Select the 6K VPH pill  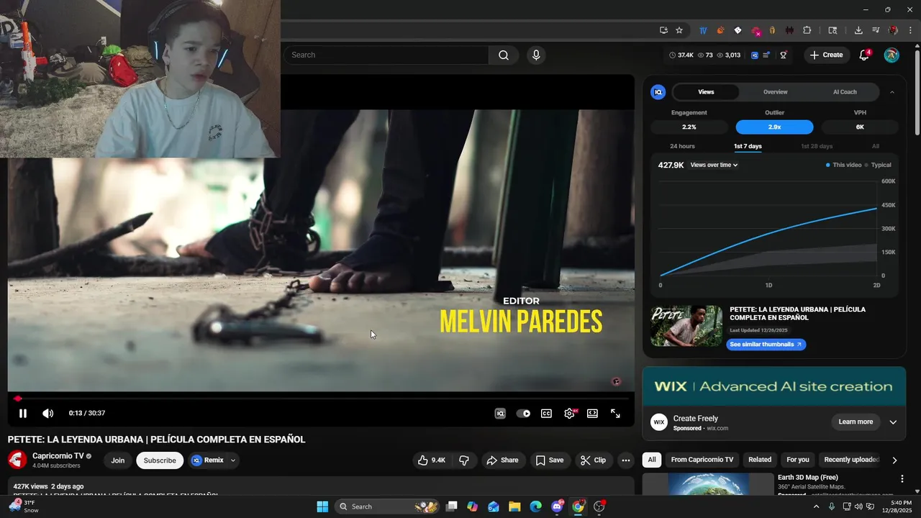[860, 127]
